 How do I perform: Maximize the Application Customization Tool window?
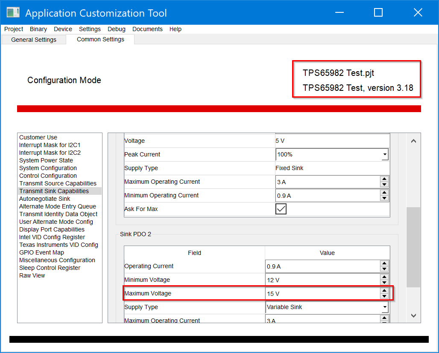tap(378, 13)
